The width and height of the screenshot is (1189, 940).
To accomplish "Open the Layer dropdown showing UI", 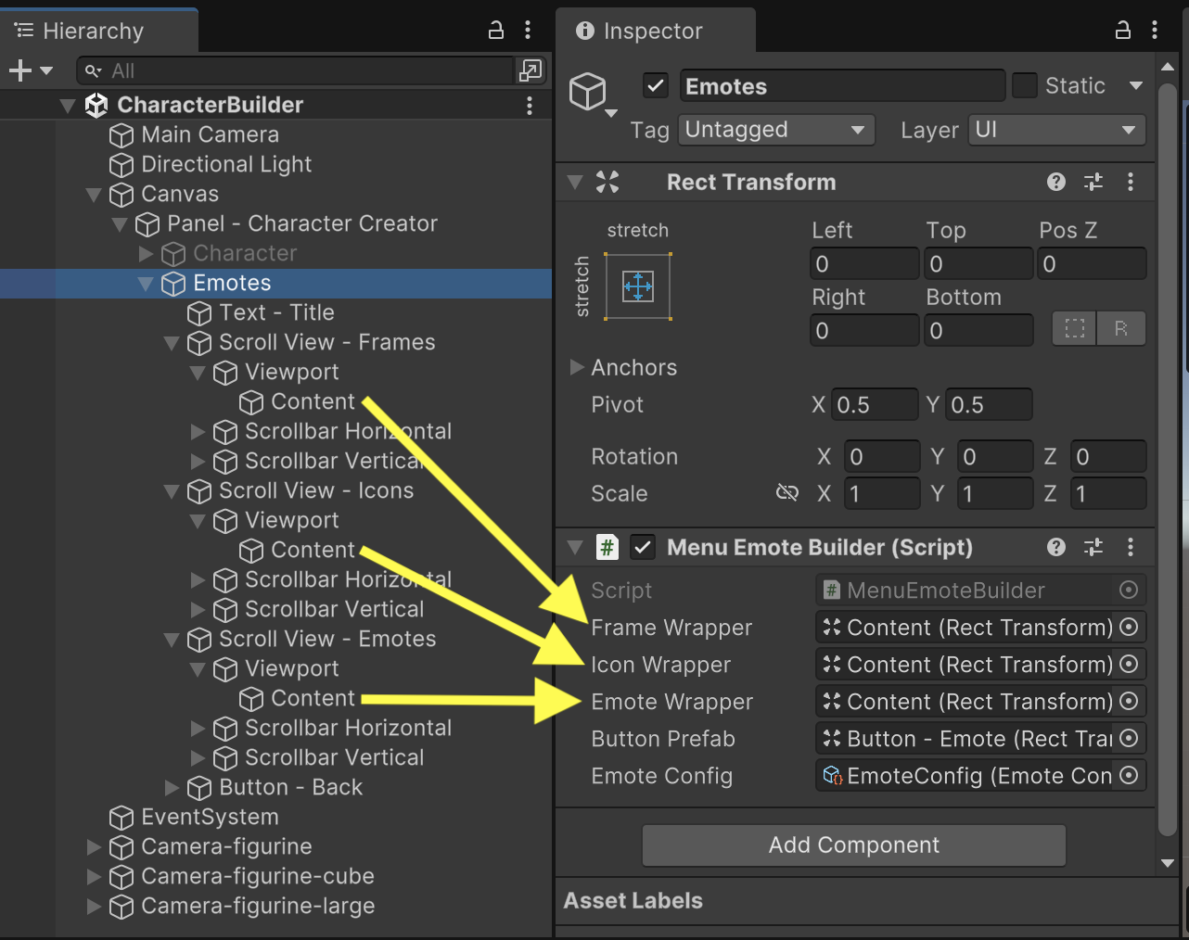I will point(1056,130).
